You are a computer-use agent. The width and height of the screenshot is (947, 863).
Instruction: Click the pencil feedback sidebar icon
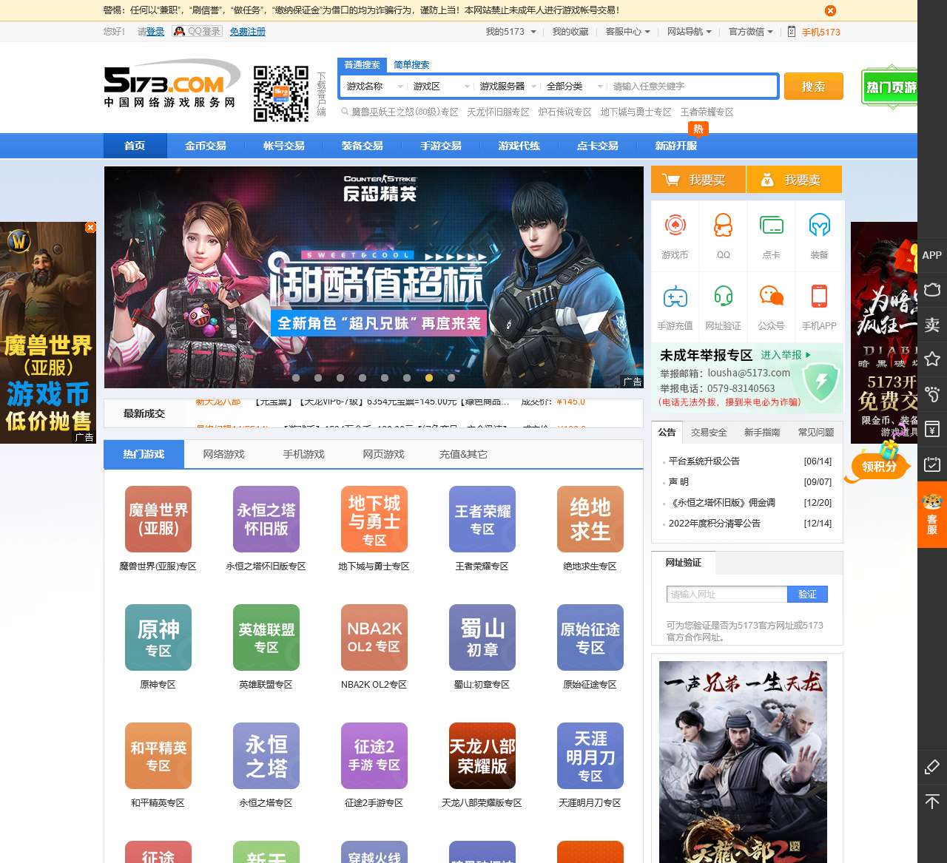(932, 767)
